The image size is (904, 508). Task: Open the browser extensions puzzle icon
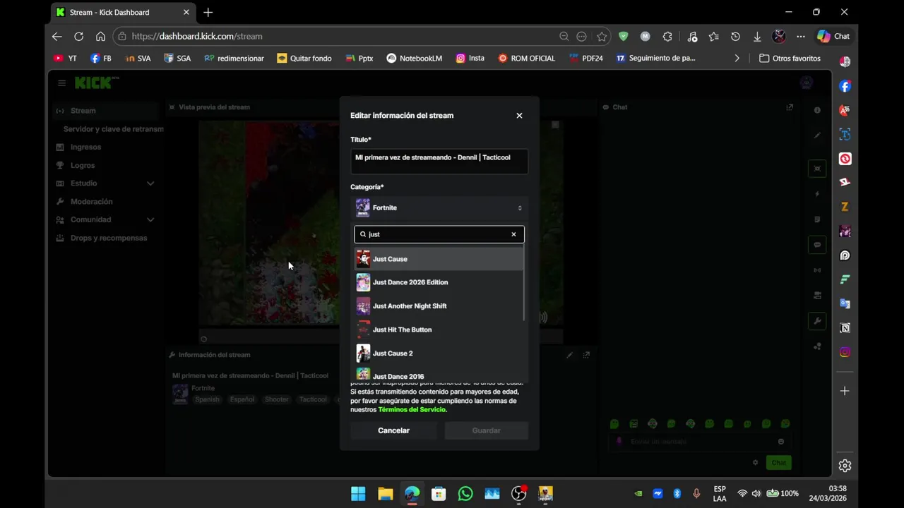667,36
